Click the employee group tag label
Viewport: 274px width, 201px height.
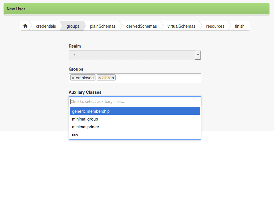tap(85, 78)
